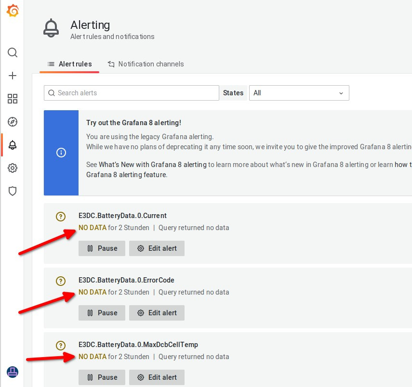Open the Explore compass icon in sidebar
The image size is (412, 387).
tap(13, 122)
